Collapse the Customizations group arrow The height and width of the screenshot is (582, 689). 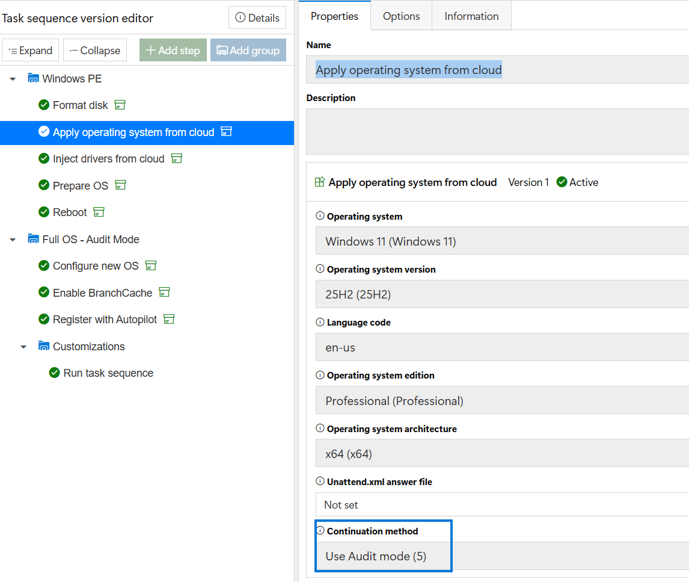point(23,347)
